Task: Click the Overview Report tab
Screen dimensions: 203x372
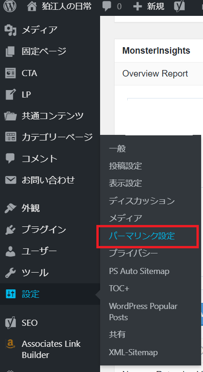Action: pyautogui.click(x=155, y=74)
